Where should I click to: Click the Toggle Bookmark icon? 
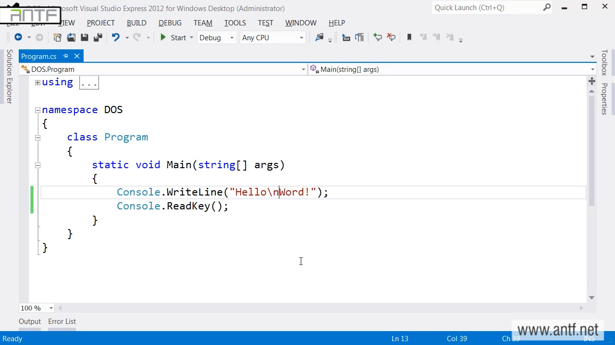point(409,37)
